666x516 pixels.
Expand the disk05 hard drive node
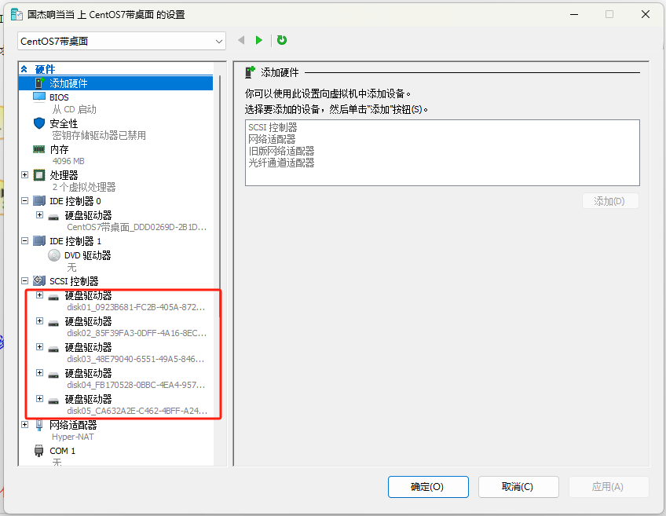pos(39,398)
